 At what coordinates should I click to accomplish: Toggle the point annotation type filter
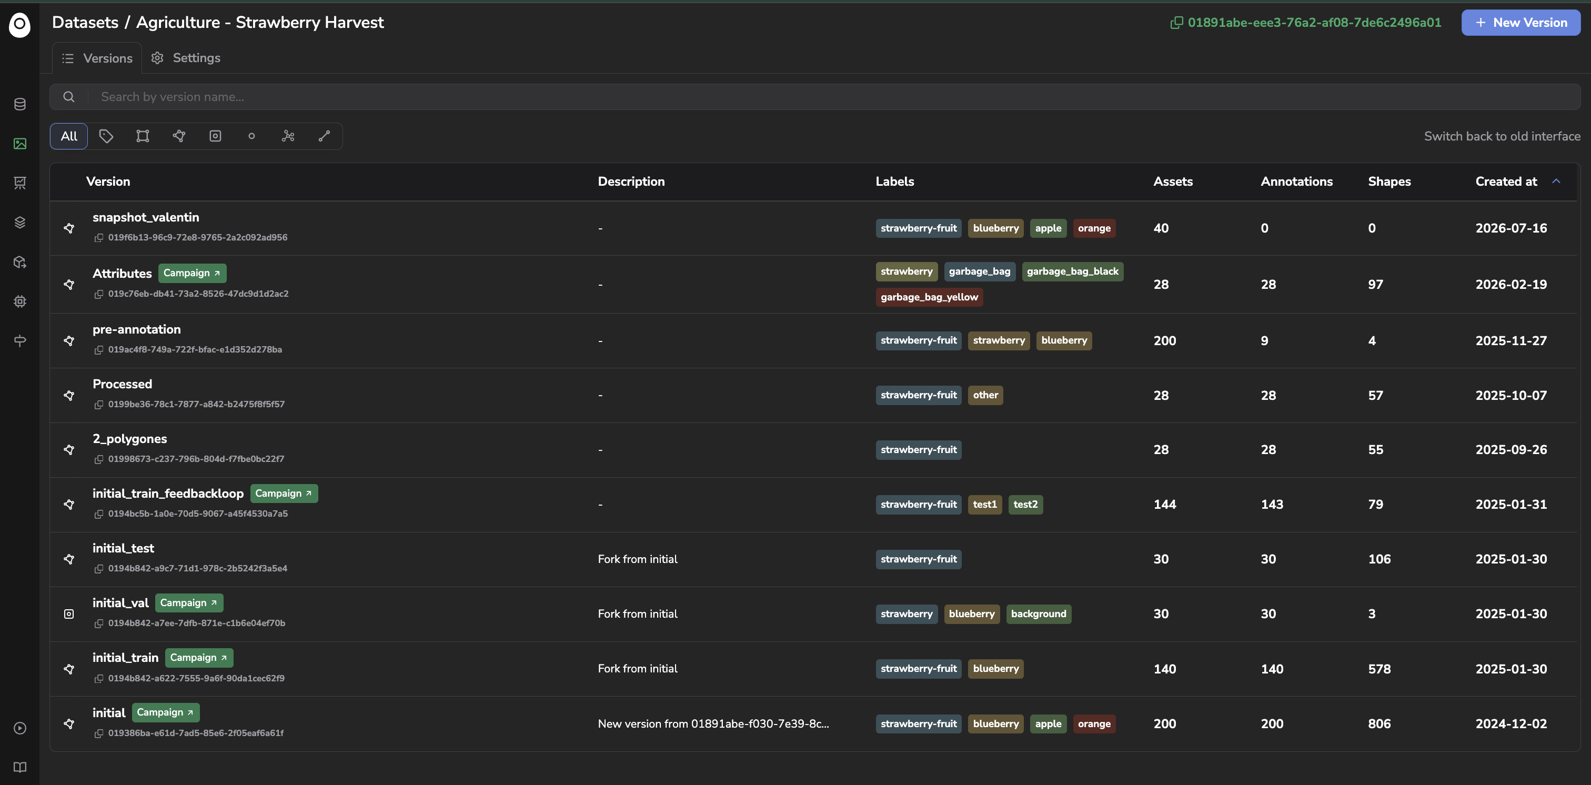click(251, 136)
